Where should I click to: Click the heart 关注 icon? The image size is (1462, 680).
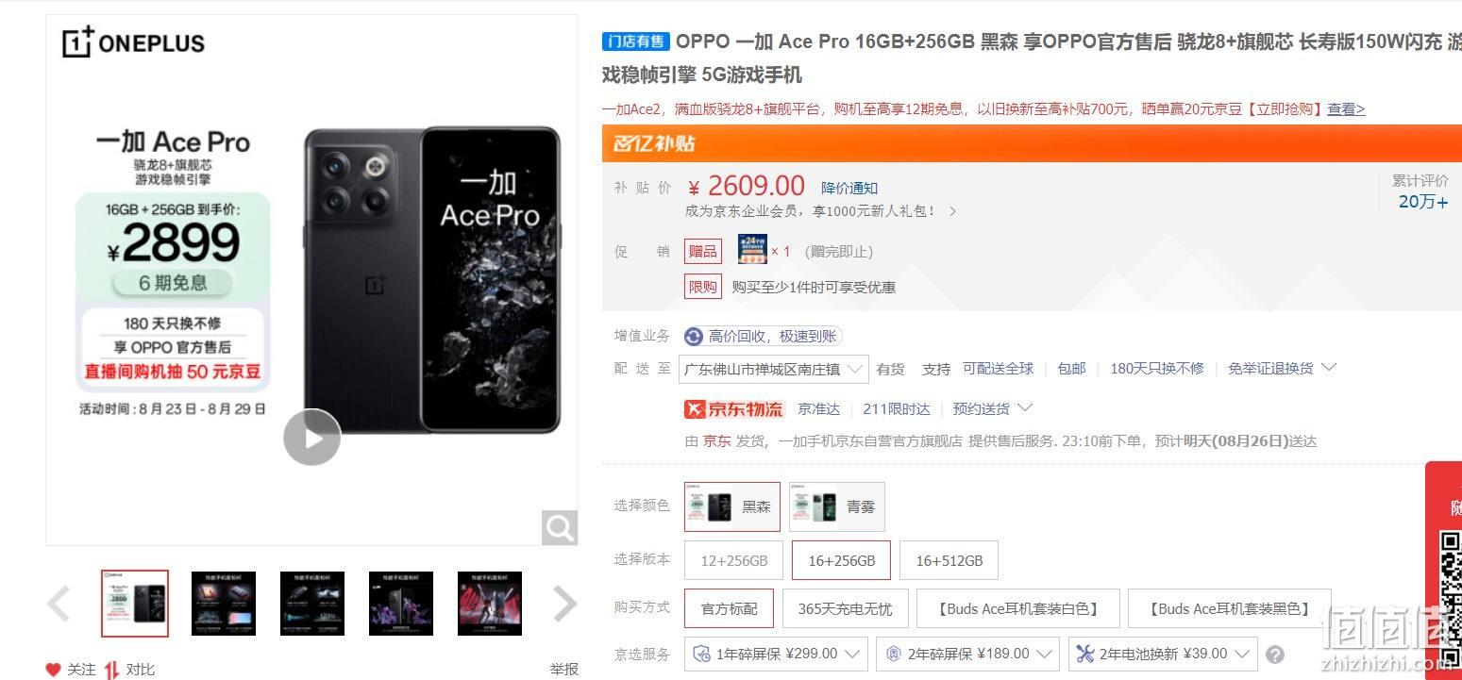pyautogui.click(x=53, y=670)
